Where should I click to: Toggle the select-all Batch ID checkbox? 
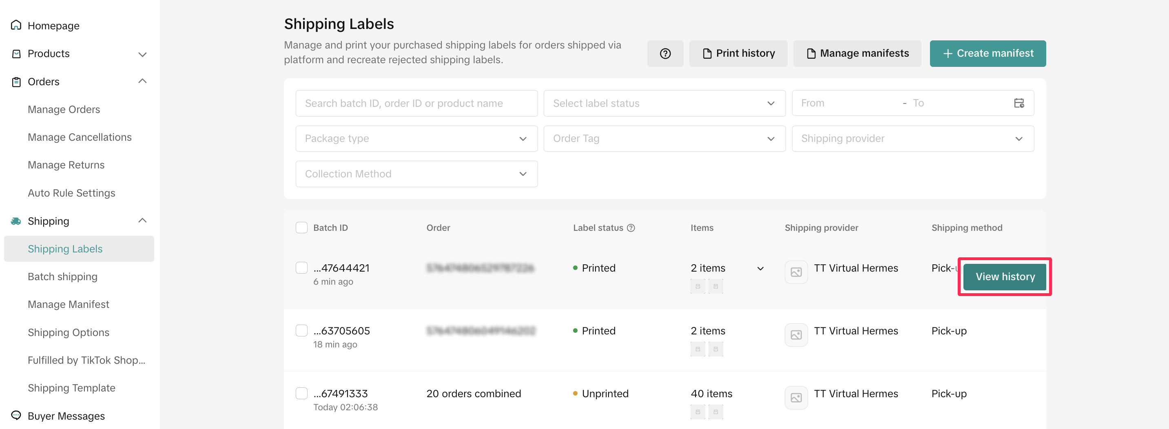pyautogui.click(x=302, y=228)
